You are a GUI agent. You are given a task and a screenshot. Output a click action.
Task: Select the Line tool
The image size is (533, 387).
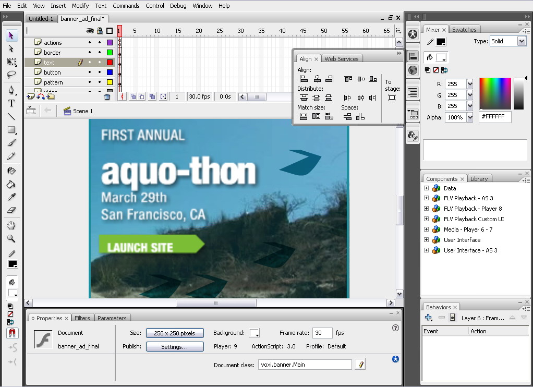click(x=11, y=116)
